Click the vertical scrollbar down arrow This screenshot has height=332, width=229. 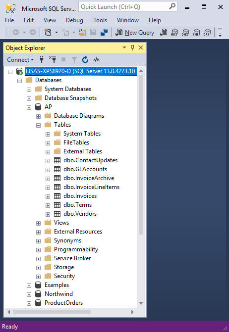tap(141, 303)
